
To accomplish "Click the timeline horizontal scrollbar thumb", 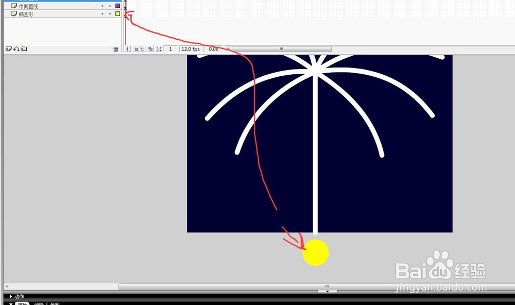I will click(282, 49).
